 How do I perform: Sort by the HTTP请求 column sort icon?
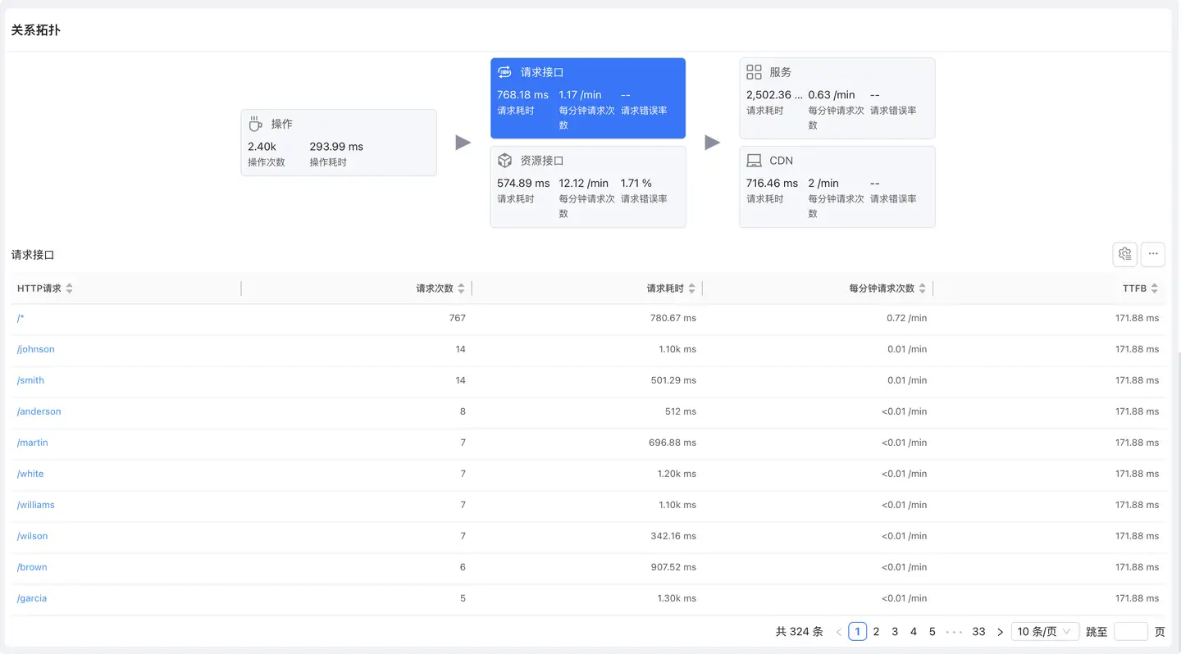point(70,288)
